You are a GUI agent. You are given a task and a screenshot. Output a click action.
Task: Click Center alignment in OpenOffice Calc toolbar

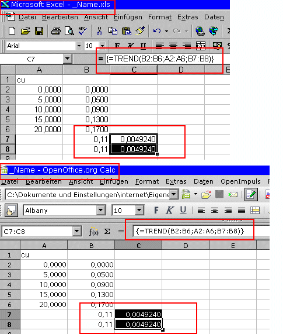click(x=215, y=211)
